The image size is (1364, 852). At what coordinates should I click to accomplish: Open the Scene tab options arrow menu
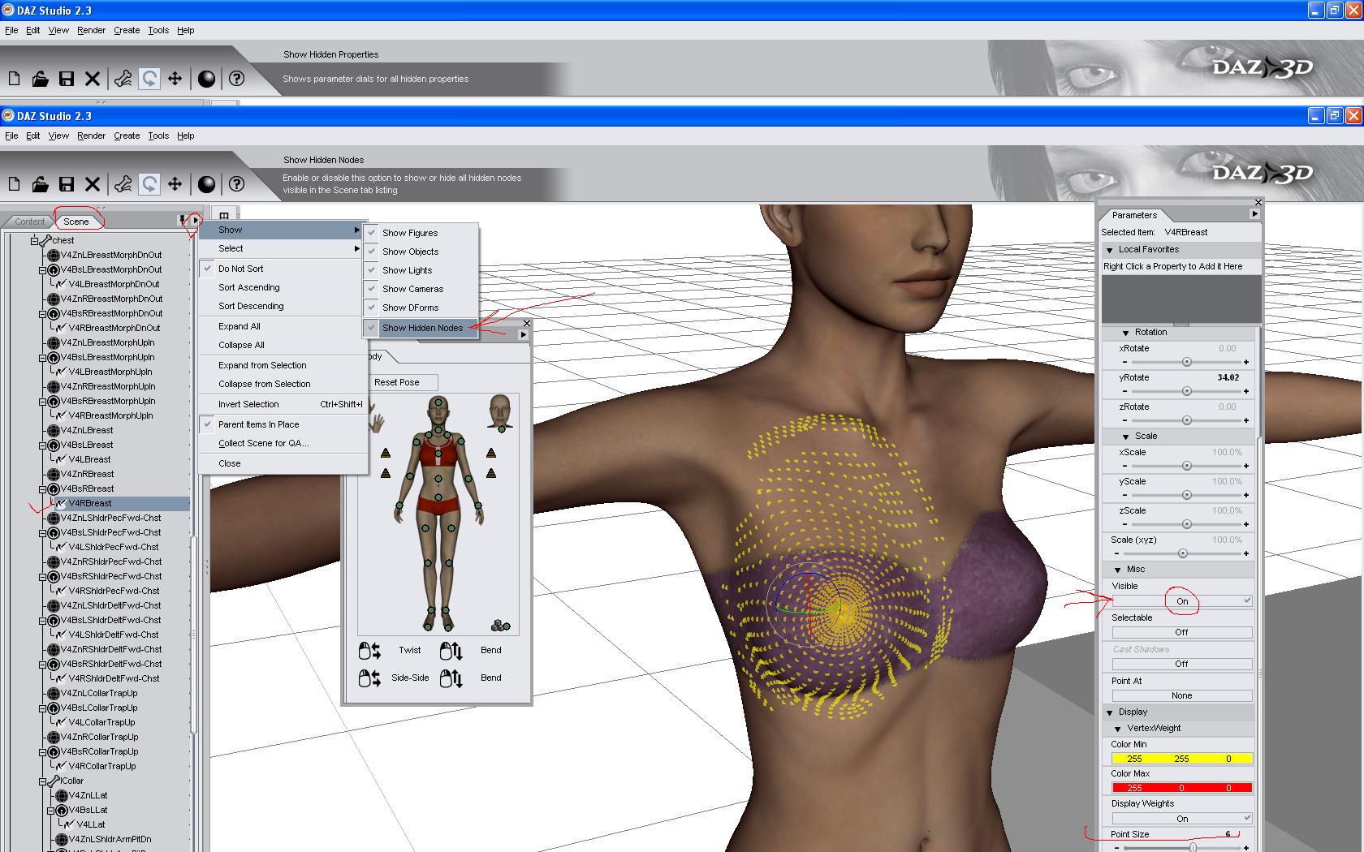pyautogui.click(x=194, y=220)
